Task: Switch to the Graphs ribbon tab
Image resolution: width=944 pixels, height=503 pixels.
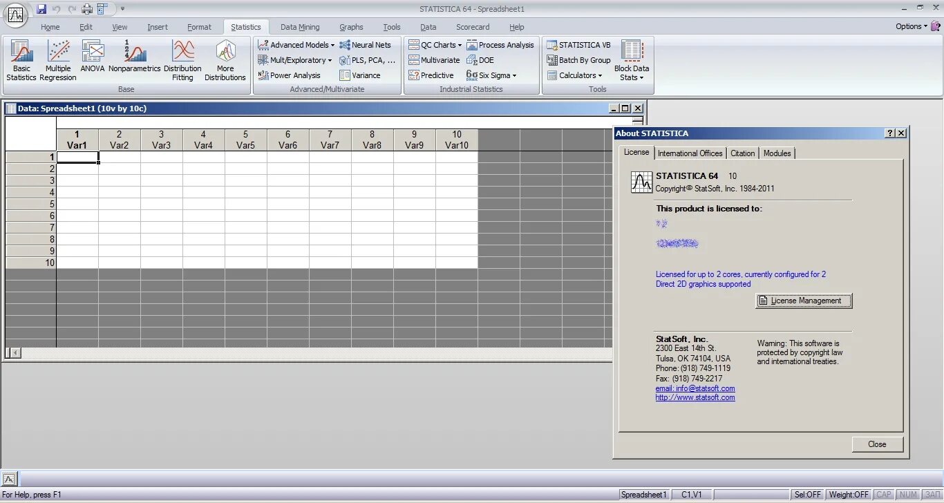Action: click(351, 27)
